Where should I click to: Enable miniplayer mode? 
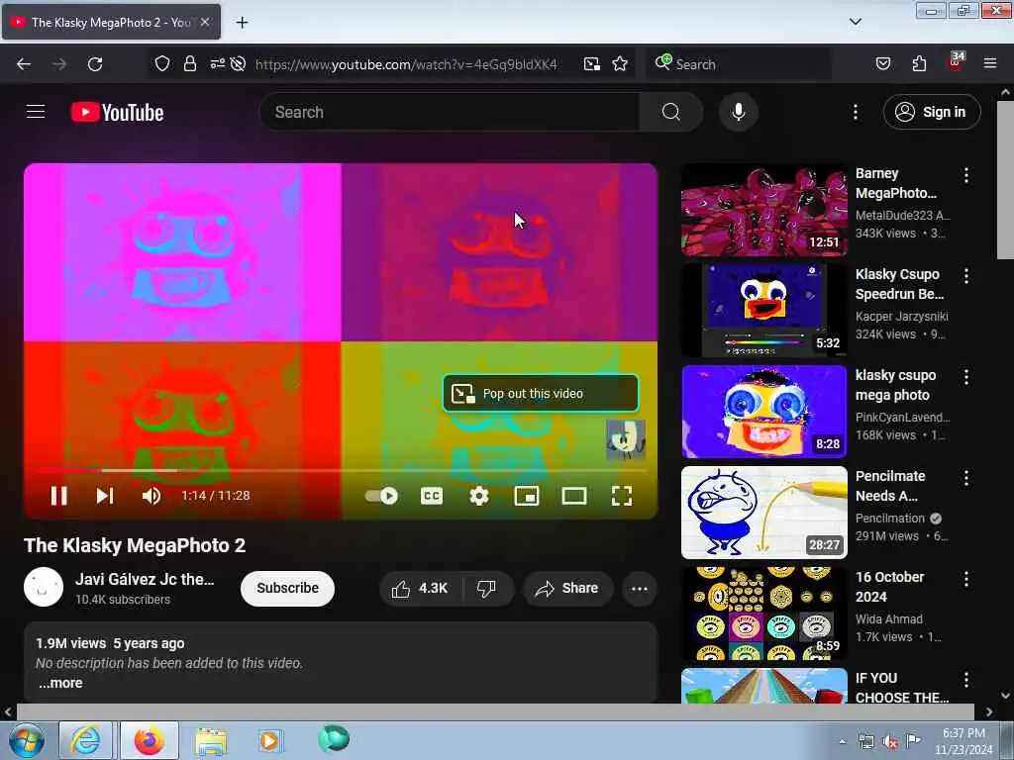pos(527,496)
